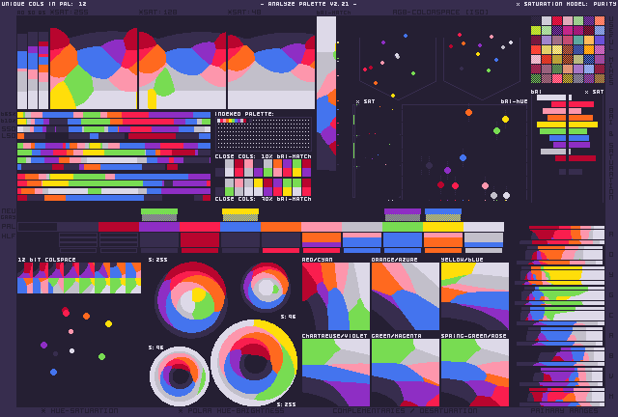Toggle the × Hue-Saturation footer option
The height and width of the screenshot is (417, 618).
[79, 410]
